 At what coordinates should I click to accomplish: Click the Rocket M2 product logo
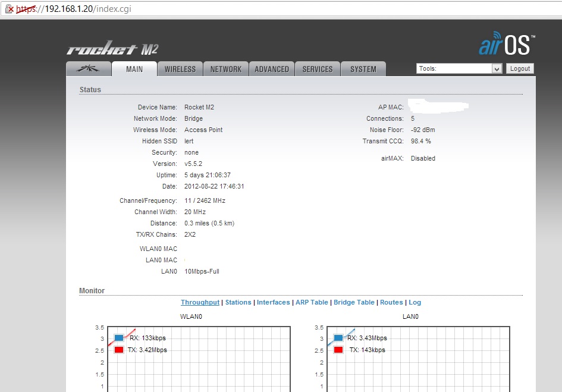(112, 48)
